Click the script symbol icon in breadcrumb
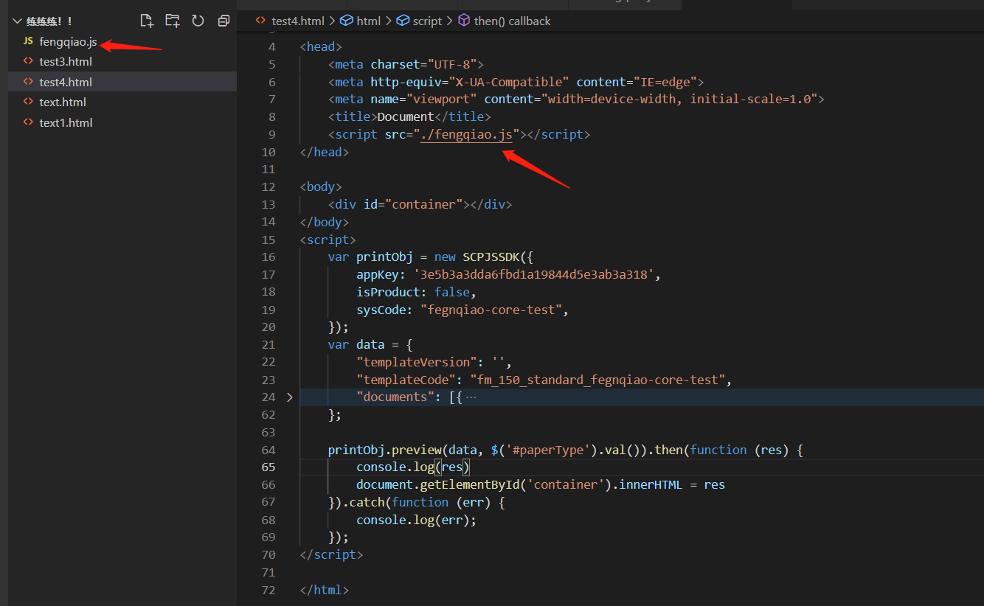 click(x=403, y=21)
